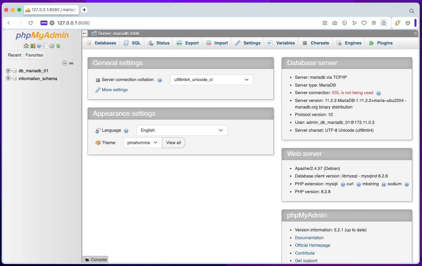The image size is (422, 266).
Task: Click the browser snapshot camera icon
Action: point(335,23)
